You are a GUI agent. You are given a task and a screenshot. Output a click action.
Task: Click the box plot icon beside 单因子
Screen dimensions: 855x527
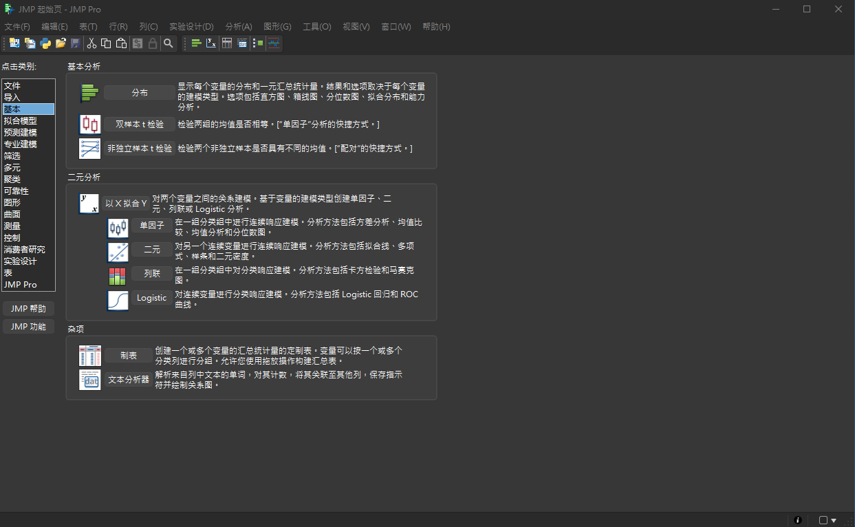118,228
